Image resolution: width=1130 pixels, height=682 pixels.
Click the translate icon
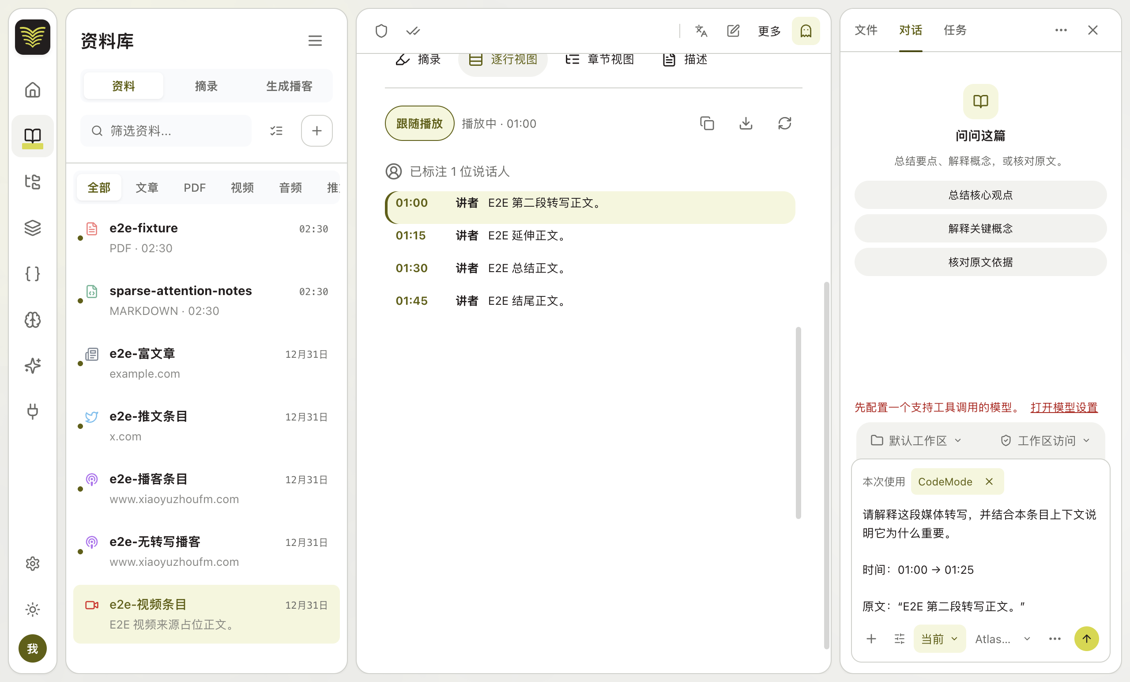click(x=701, y=31)
